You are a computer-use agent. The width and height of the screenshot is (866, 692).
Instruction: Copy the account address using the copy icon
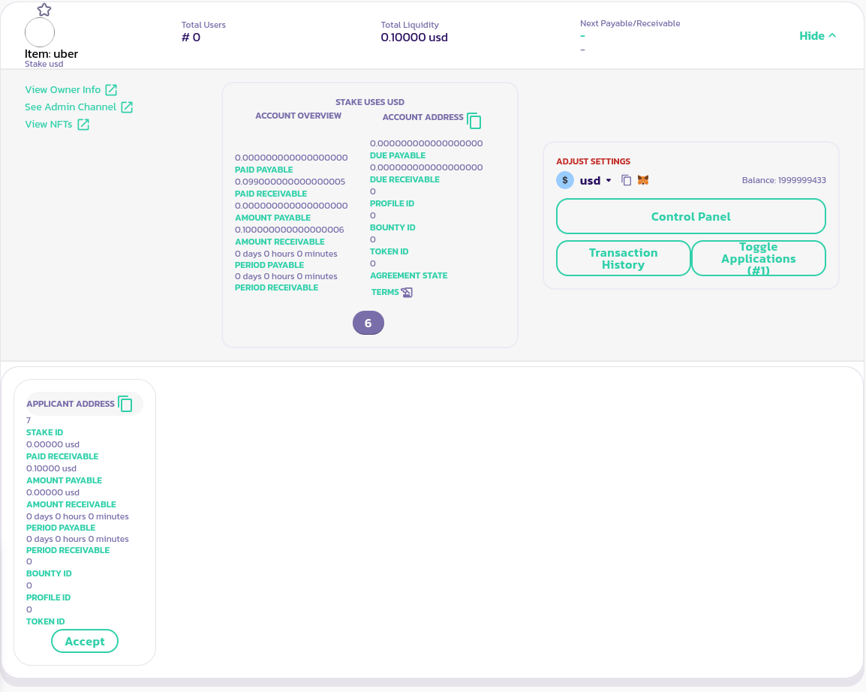coord(474,120)
